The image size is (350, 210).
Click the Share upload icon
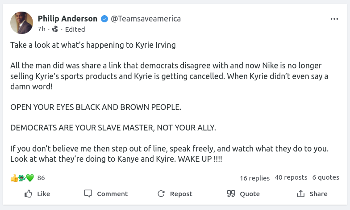301,194
